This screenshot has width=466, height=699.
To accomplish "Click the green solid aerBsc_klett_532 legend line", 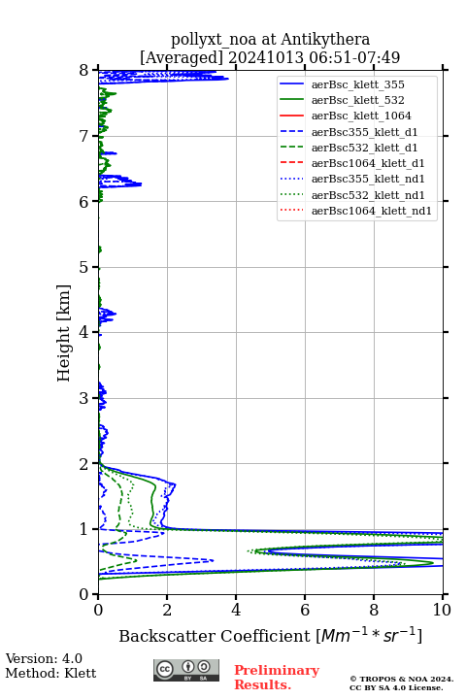I will click(291, 100).
